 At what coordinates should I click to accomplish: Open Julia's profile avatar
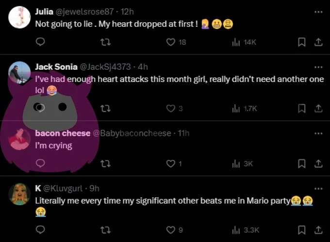coord(19,17)
